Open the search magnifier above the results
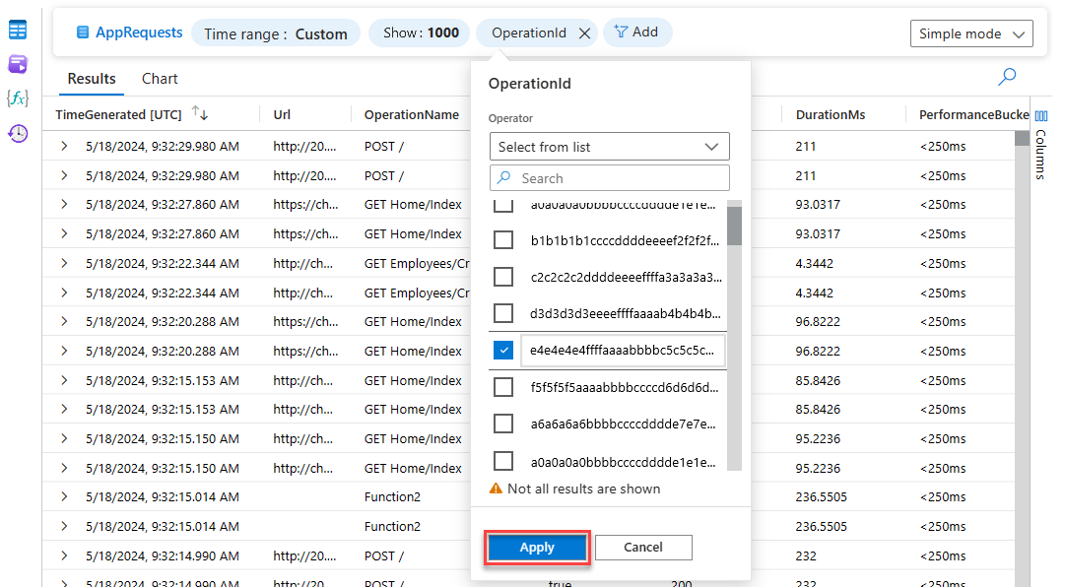The image size is (1065, 587). coord(1007,76)
